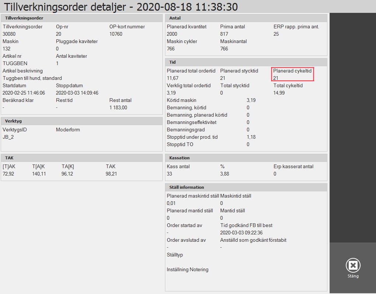Click the Planerad cykeltid label
This screenshot has width=376, height=294.
tap(292, 71)
